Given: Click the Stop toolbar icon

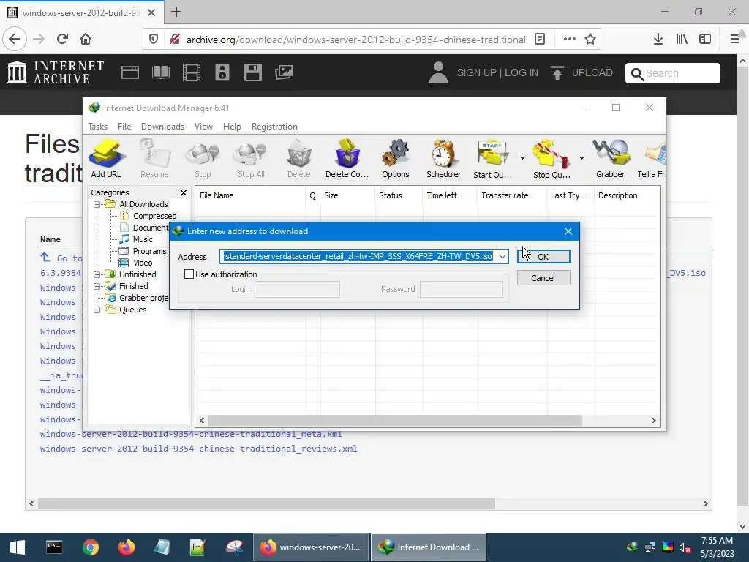Looking at the screenshot, I should pyautogui.click(x=203, y=159).
